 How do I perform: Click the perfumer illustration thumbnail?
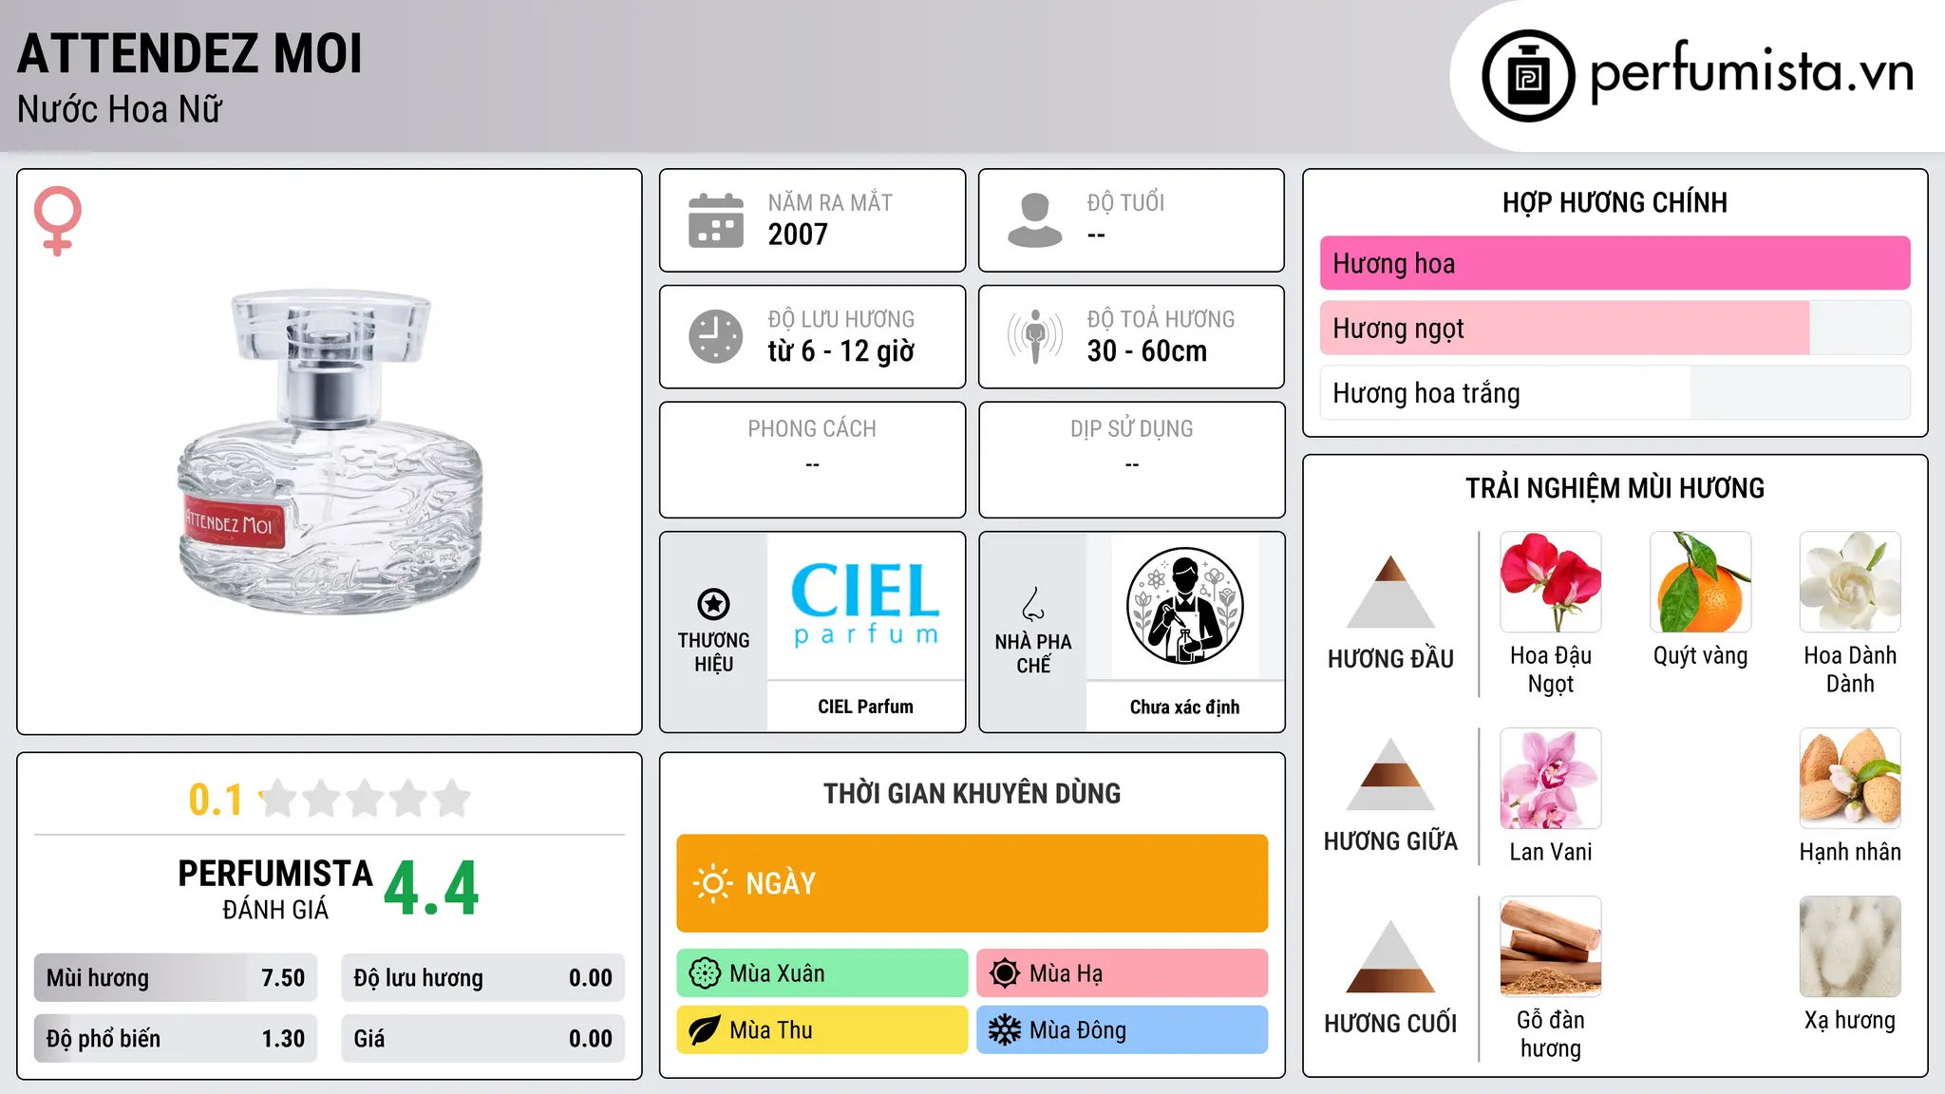(1184, 606)
